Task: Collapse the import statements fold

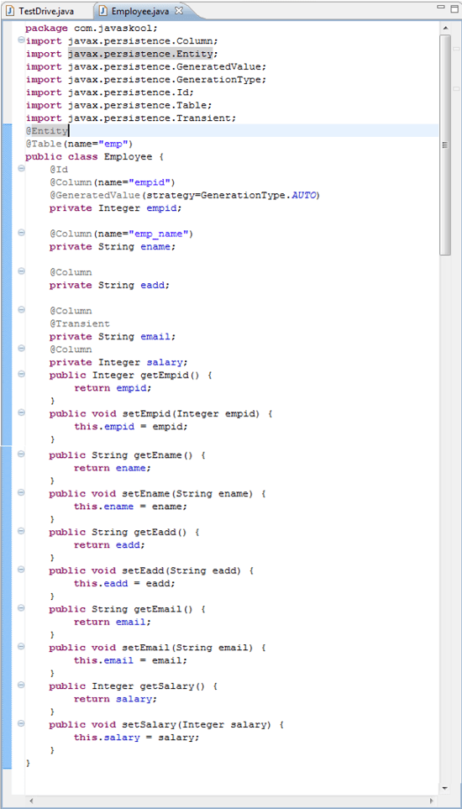Action: click(21, 39)
